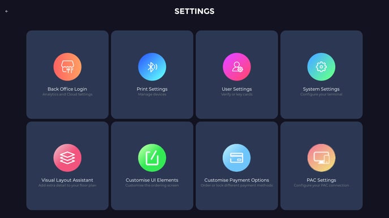Click the orange Back Office storefront icon
The width and height of the screenshot is (389, 218).
(x=67, y=66)
